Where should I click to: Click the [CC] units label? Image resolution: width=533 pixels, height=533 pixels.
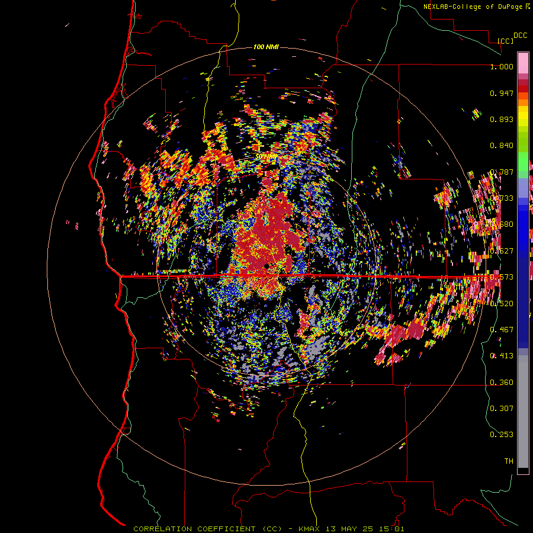pos(505,41)
